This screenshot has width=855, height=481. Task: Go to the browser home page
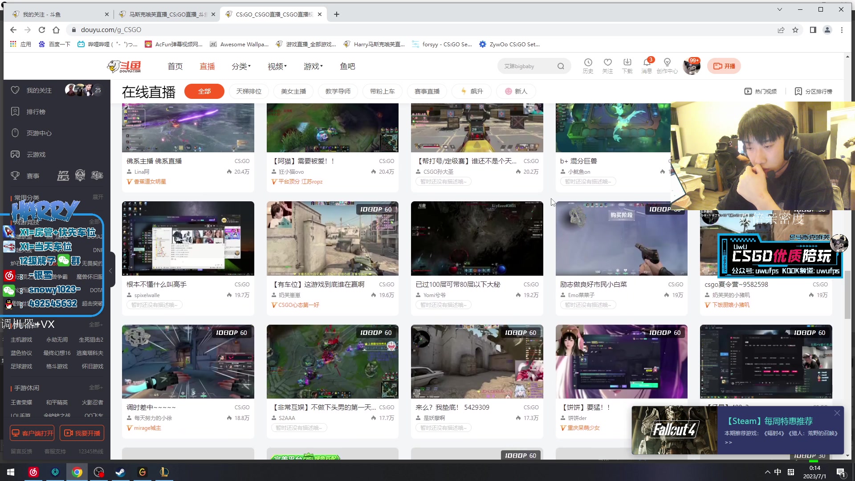(56, 30)
